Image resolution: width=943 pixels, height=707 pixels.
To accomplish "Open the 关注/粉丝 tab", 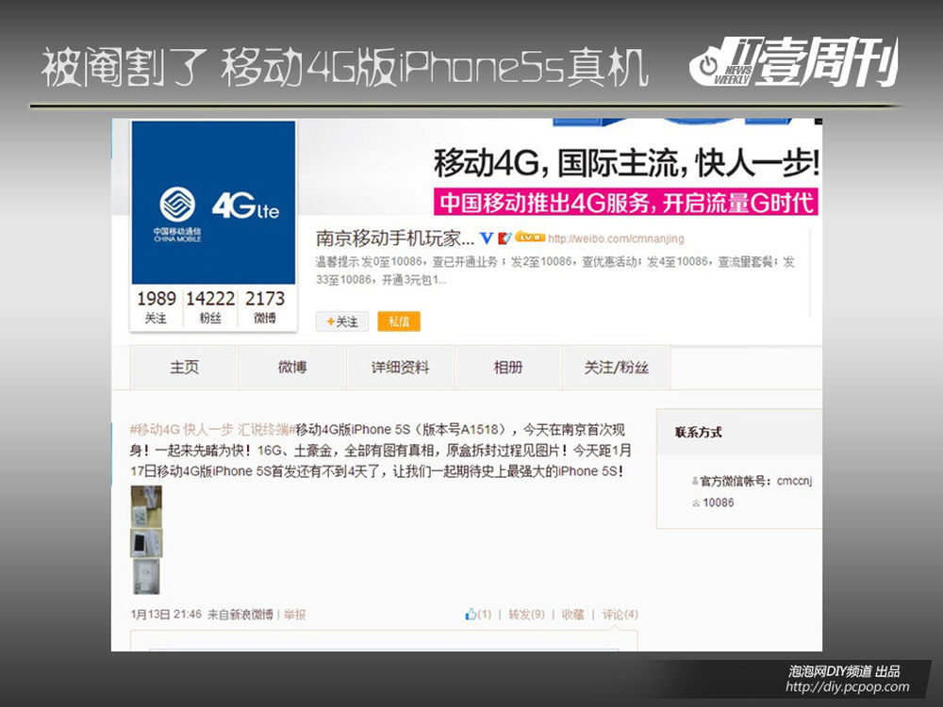I will [x=617, y=368].
